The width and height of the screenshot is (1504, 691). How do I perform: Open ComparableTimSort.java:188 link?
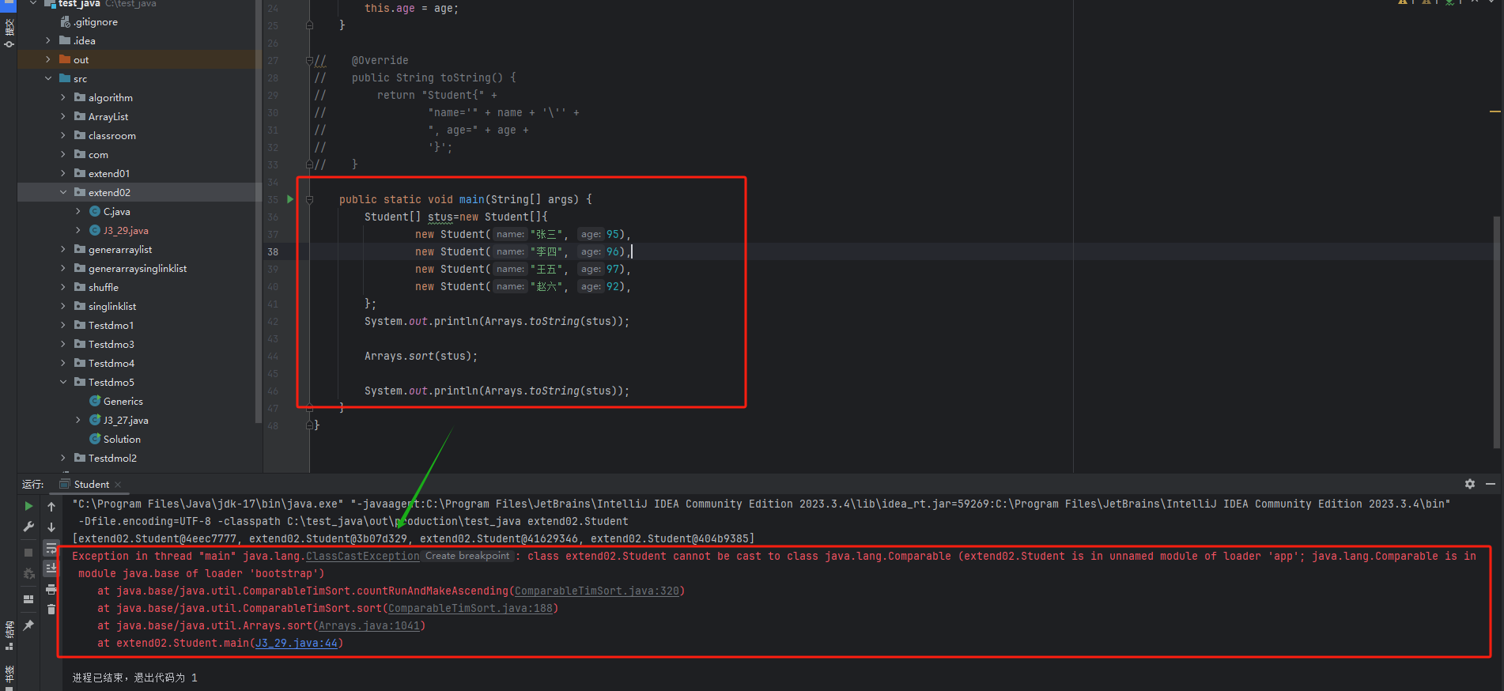pos(470,608)
